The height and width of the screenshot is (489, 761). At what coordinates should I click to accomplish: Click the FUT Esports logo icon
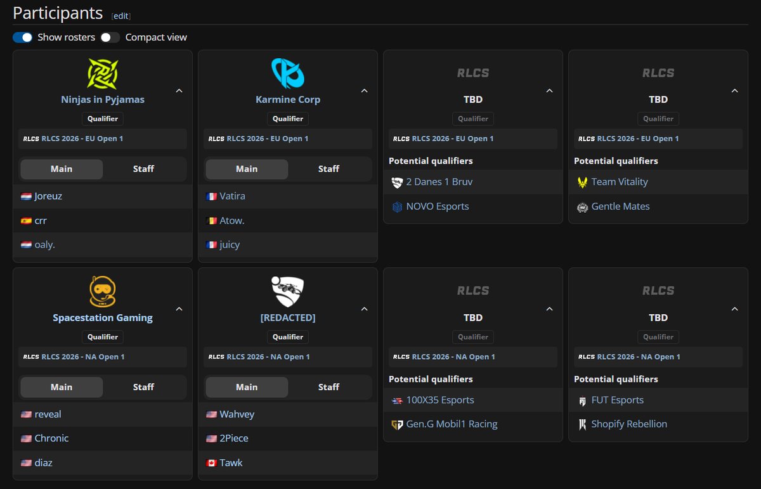coord(582,400)
